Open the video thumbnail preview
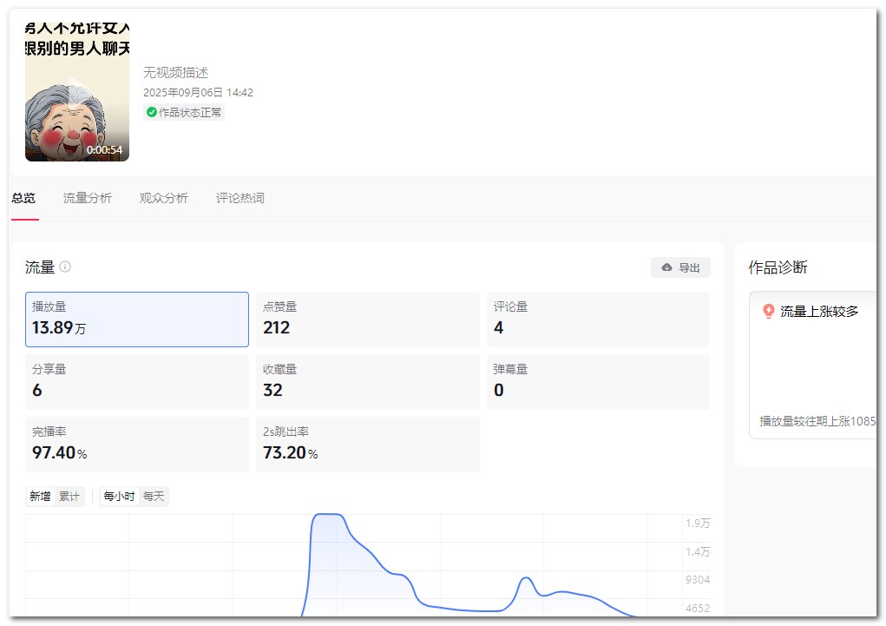This screenshot has width=886, height=626. tap(77, 91)
